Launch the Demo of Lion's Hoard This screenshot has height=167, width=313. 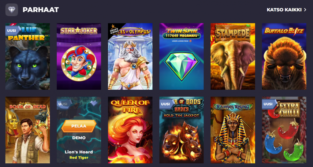coord(79,138)
